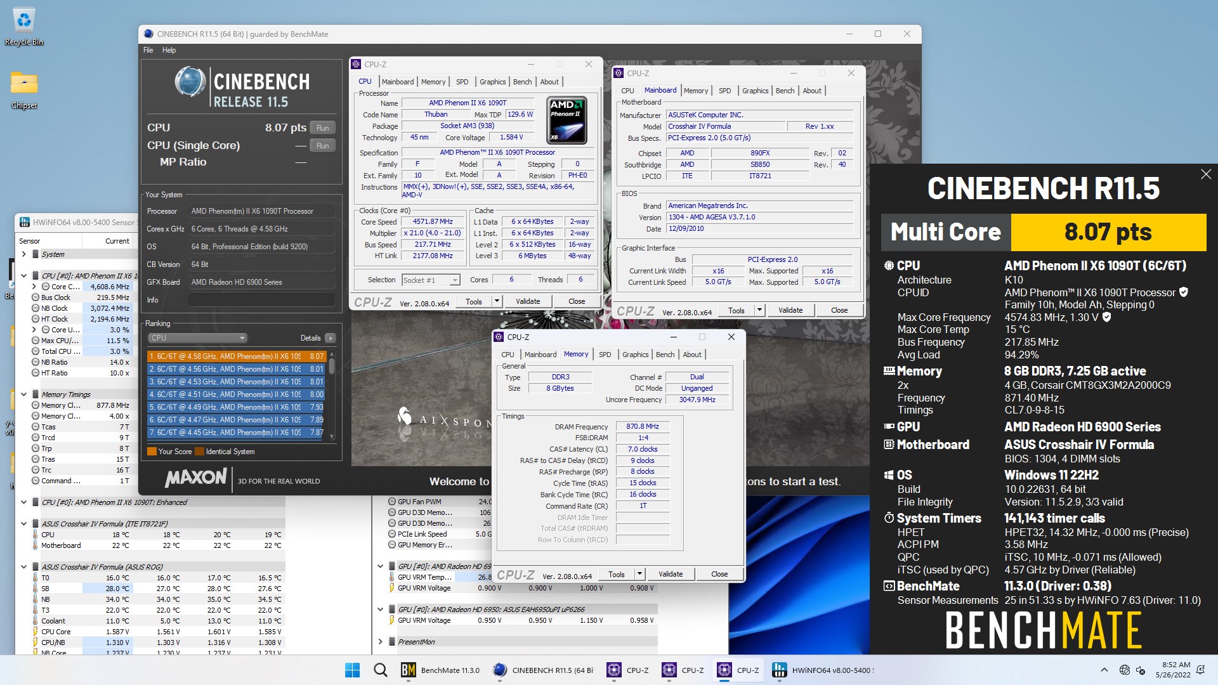Viewport: 1218px width, 685px height.
Task: Select ranking entry 7 at 4.45 GHz
Action: tap(236, 433)
